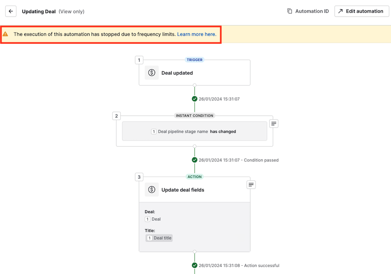This screenshot has width=391, height=274.
Task: Click the Deal title token chip
Action: point(159,238)
